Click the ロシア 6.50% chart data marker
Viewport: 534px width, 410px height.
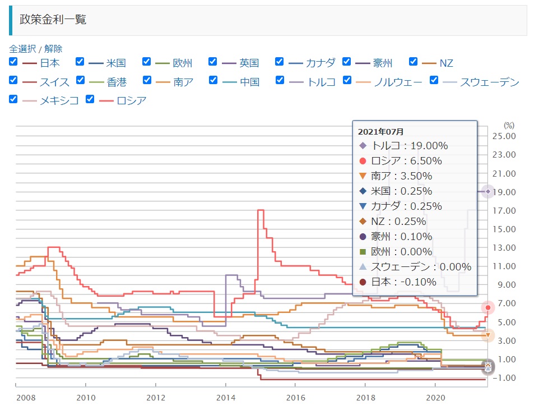click(488, 307)
